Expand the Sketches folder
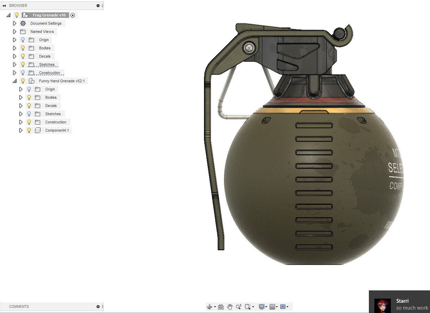Viewport: 430px width, 313px height. pyautogui.click(x=14, y=64)
